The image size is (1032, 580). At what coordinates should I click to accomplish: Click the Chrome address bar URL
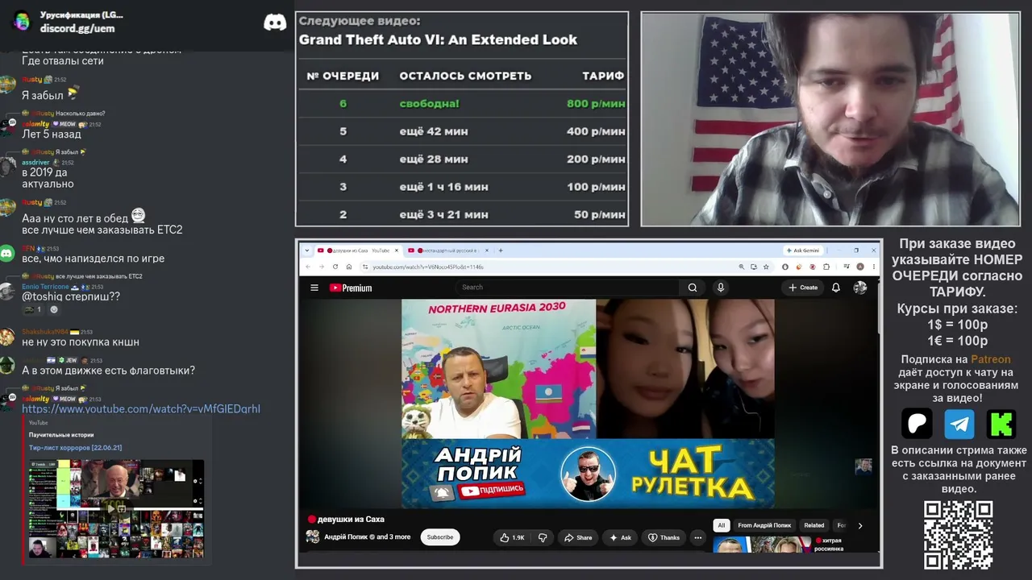coord(428,267)
